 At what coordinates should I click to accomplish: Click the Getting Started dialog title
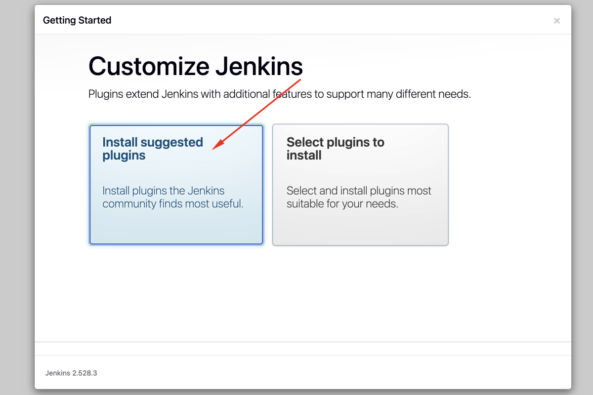click(77, 20)
